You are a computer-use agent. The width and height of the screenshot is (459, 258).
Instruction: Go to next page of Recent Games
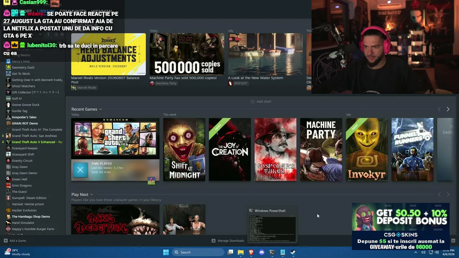(x=448, y=109)
